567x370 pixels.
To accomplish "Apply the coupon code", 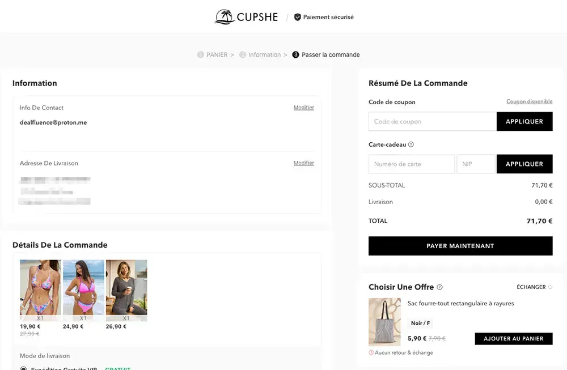I will [x=524, y=121].
